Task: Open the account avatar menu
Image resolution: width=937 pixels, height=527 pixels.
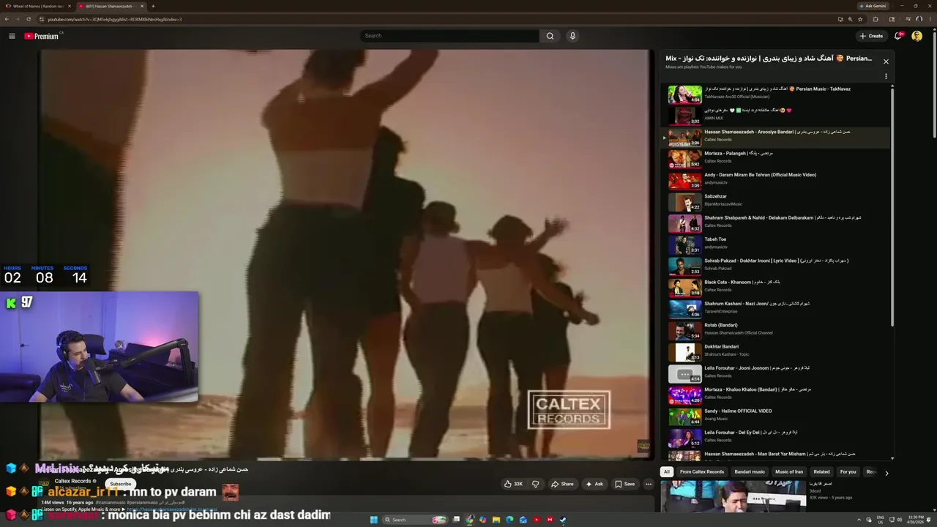Action: [917, 36]
